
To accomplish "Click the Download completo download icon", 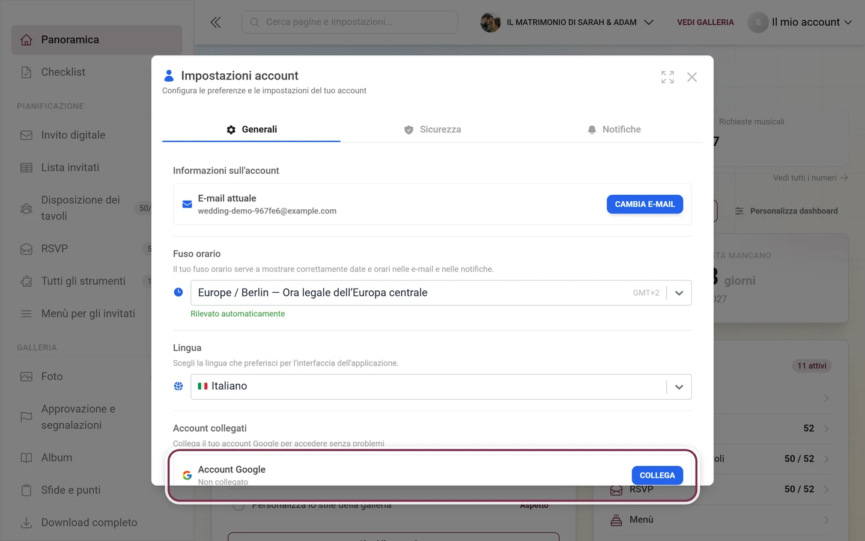I will pyautogui.click(x=26, y=523).
